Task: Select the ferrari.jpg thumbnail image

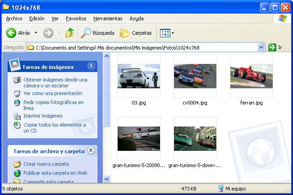Action: (252, 76)
